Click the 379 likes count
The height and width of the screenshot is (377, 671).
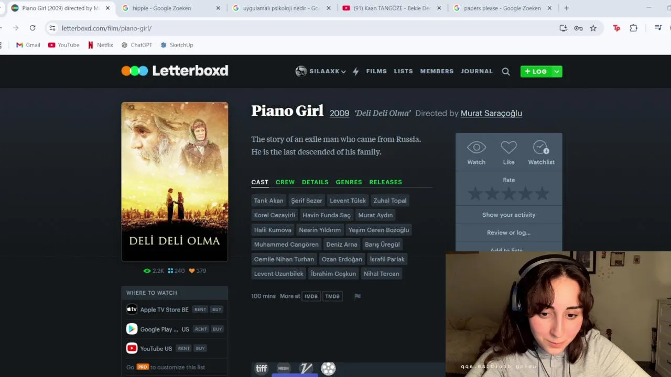(x=198, y=271)
